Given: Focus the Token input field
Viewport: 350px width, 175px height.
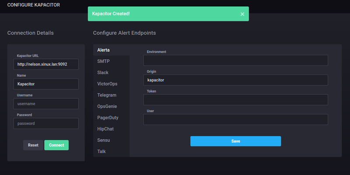Looking at the screenshot, I should [235, 100].
